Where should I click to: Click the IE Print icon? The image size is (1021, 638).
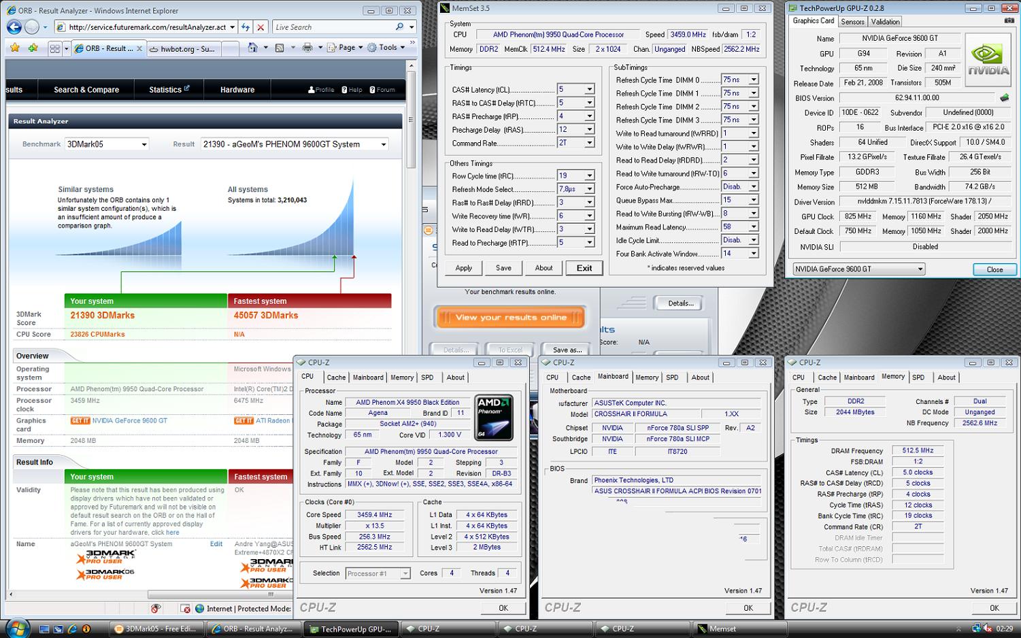(x=307, y=48)
